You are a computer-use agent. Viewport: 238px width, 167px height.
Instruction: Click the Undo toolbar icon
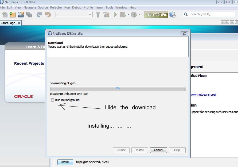coord(40,15)
